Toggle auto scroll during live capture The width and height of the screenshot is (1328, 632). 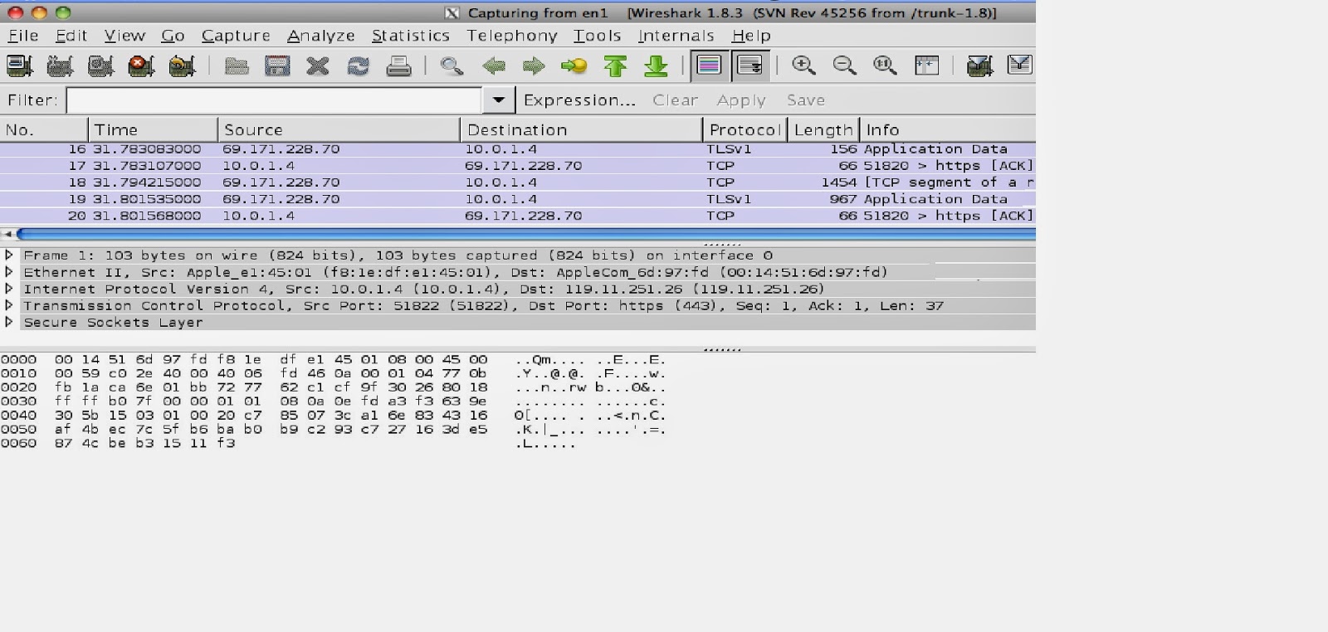pos(750,66)
